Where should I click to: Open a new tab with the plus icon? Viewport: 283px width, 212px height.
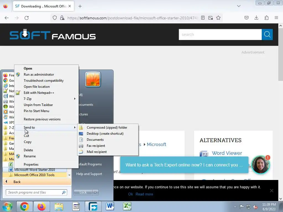(80, 6)
